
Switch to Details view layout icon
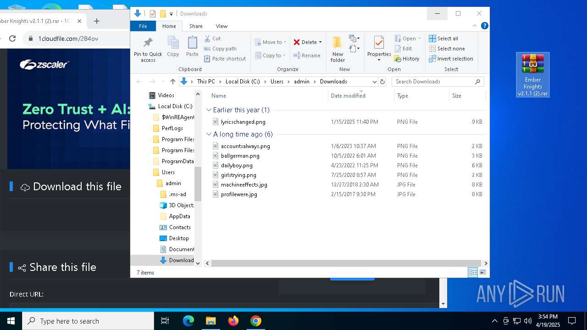click(x=473, y=273)
